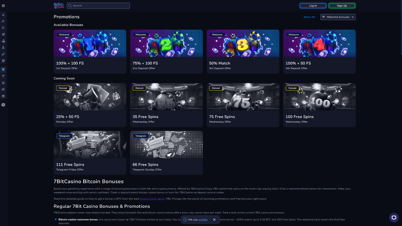Open the live chat support bubble
The image size is (402, 226).
pyautogui.click(x=394, y=218)
